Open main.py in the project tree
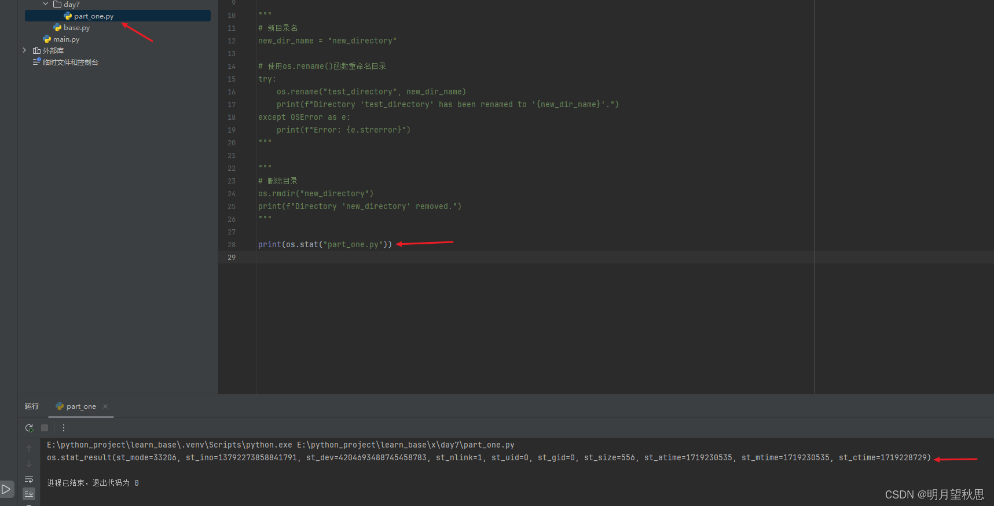Viewport: 994px width, 506px height. tap(66, 39)
